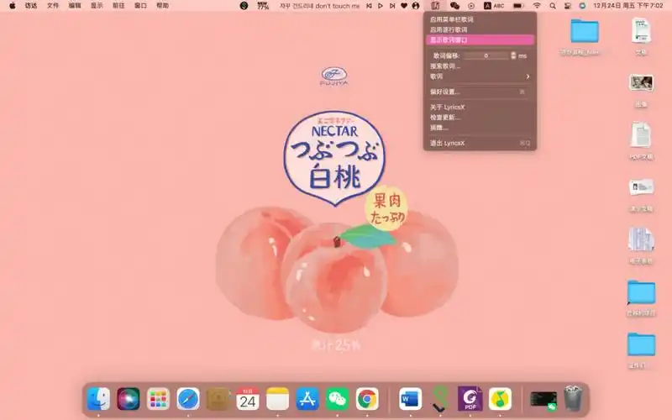The width and height of the screenshot is (672, 420).
Task: Expand the 歌词 submenu arrow
Action: (528, 76)
